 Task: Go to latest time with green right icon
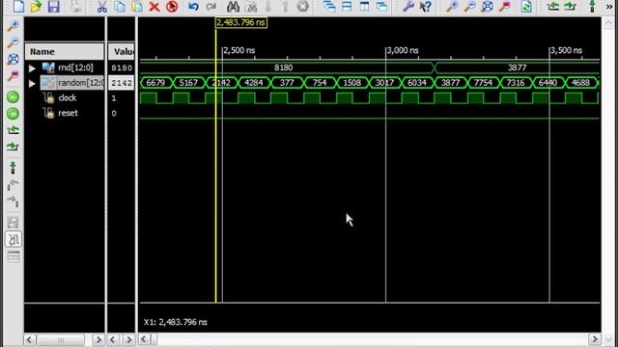13,114
